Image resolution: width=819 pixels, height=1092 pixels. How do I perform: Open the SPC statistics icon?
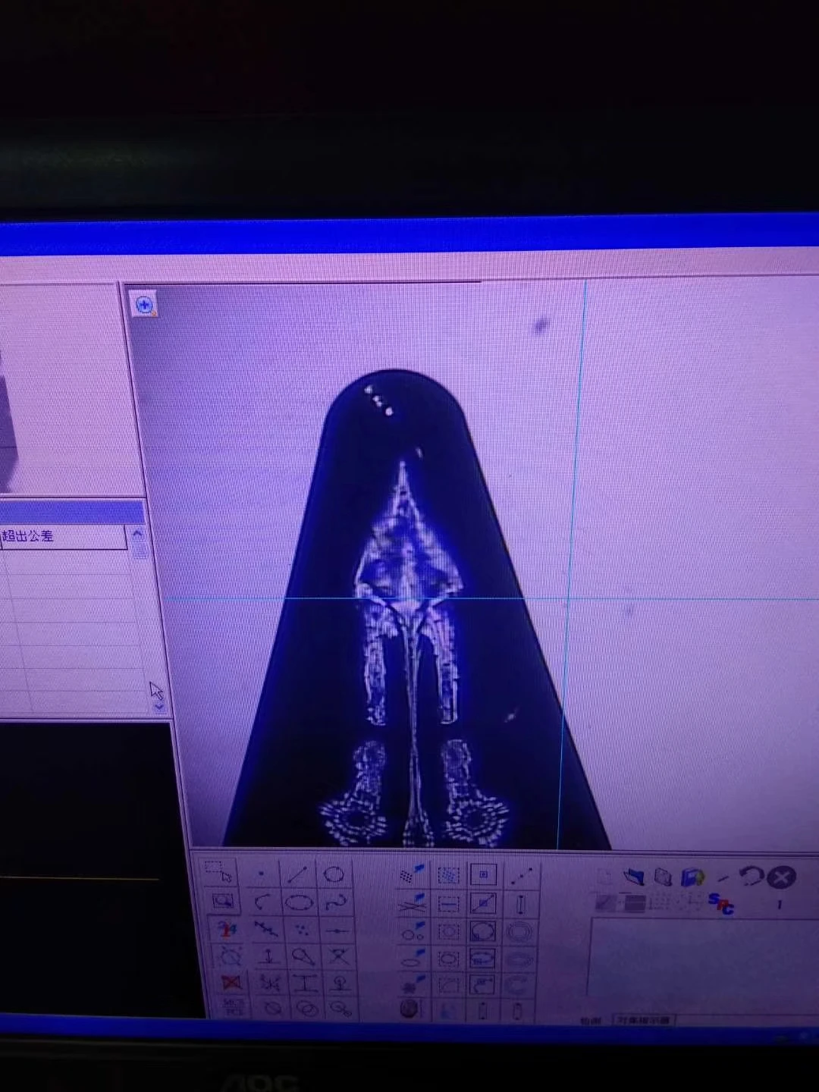[720, 902]
